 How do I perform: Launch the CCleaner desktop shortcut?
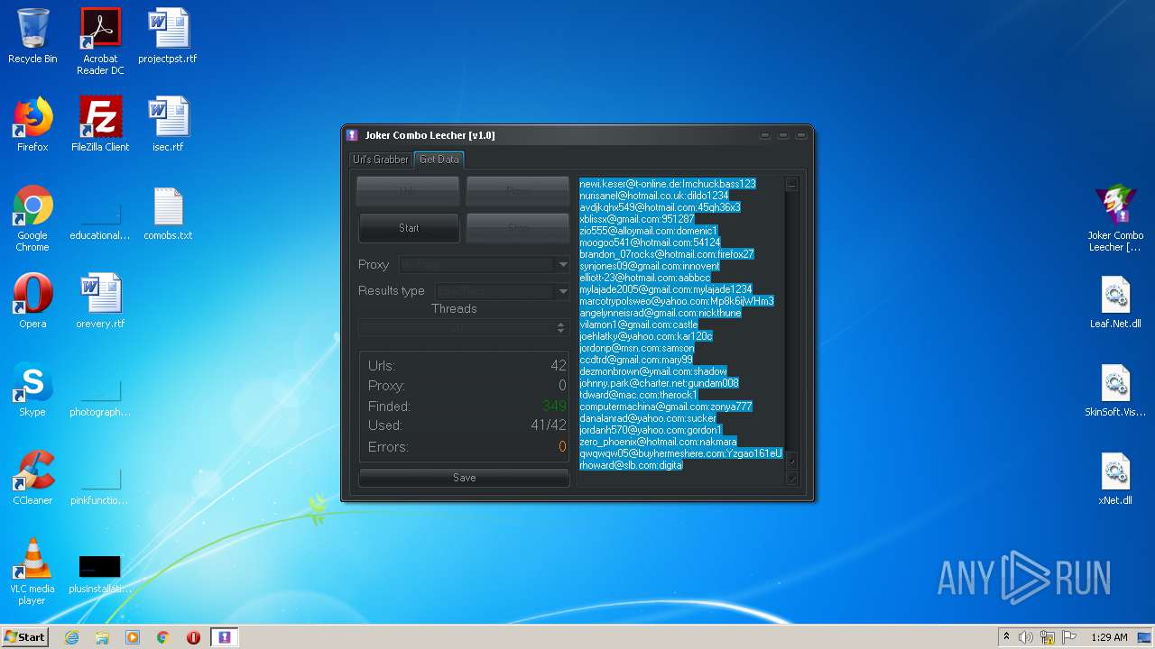pos(32,478)
